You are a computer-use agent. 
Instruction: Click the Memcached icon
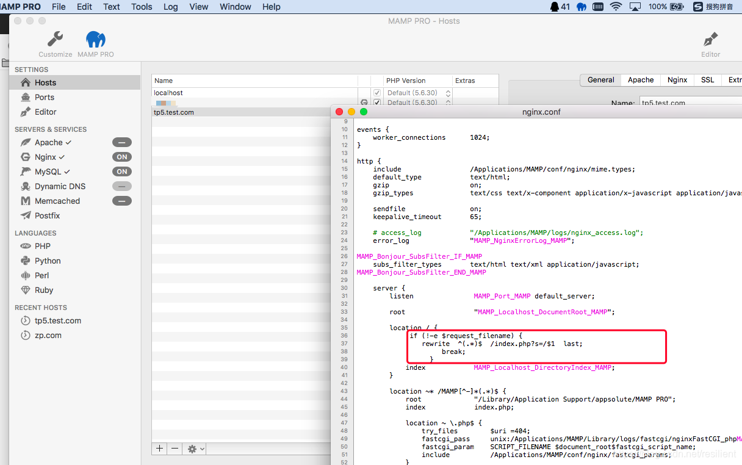(26, 201)
